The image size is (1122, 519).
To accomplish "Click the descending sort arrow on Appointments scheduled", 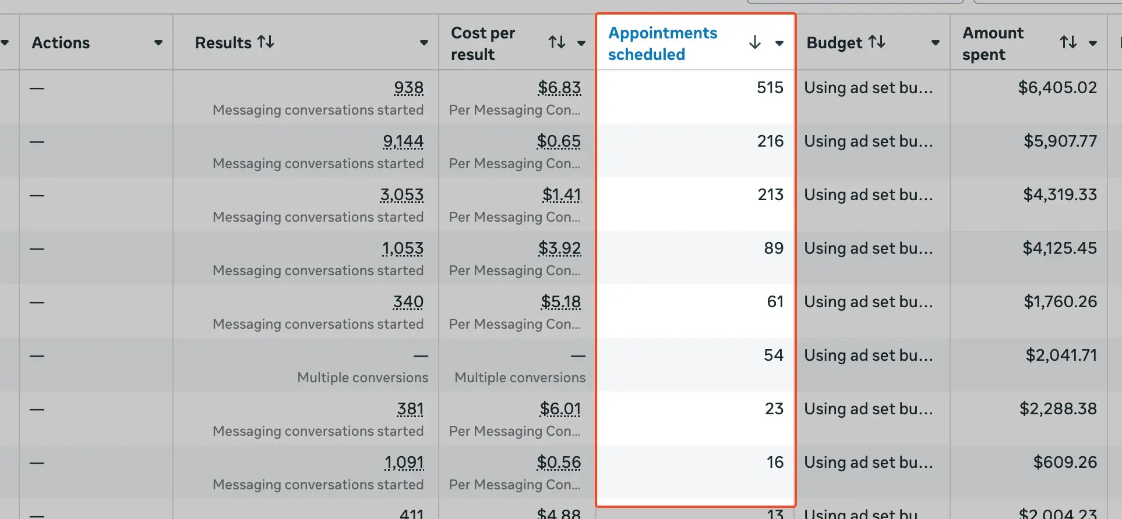I will point(754,43).
